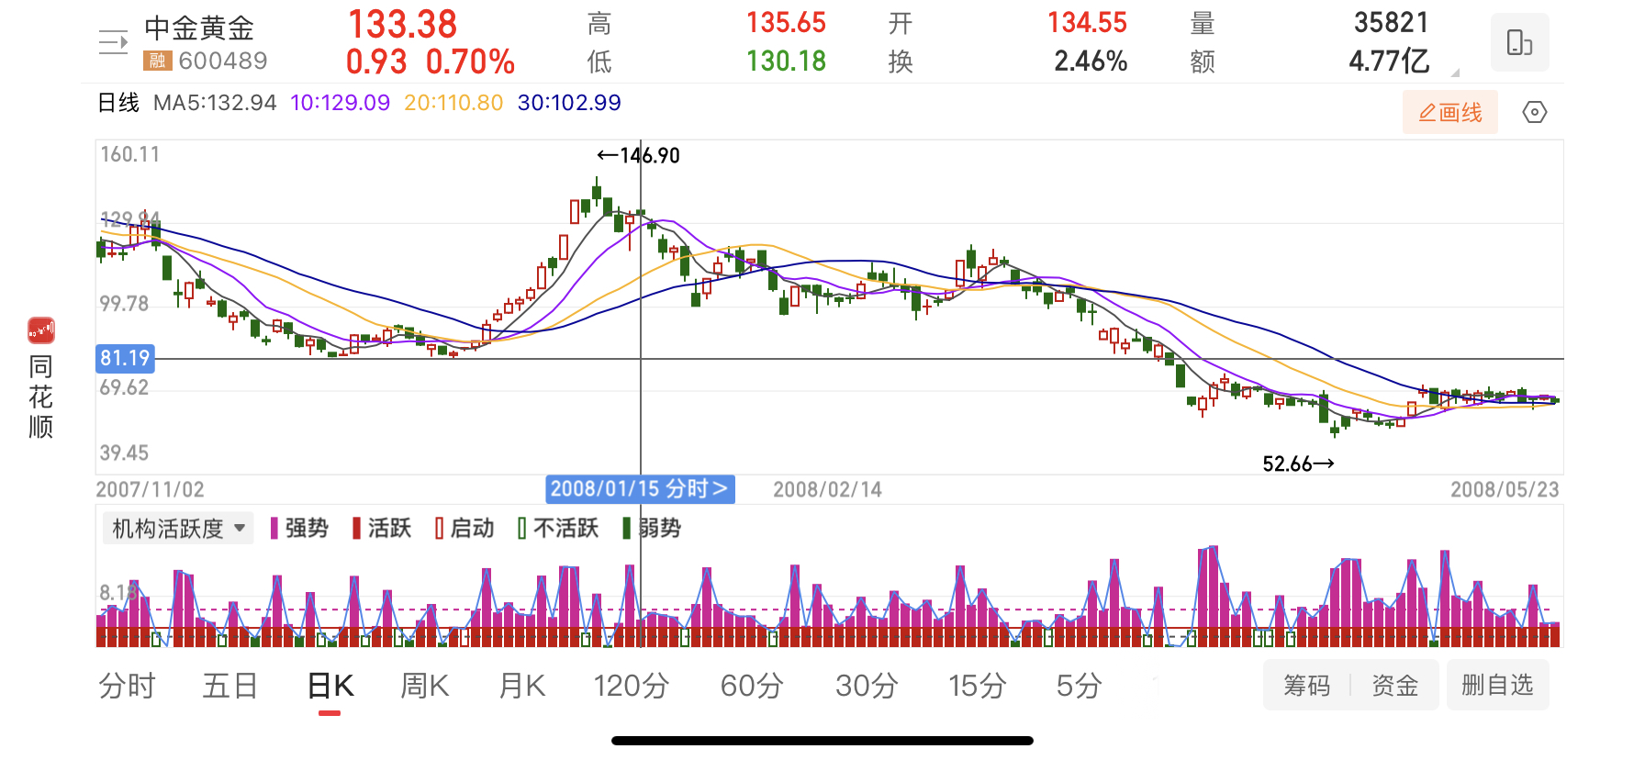This screenshot has height=760, width=1645.
Task: Click the 筹码 button
Action: point(1306,685)
